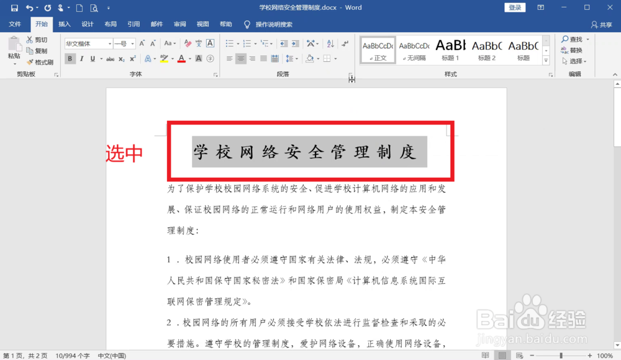This screenshot has height=360, width=621.
Task: Select the 格式刷 Format Painter tool
Action: tap(40, 62)
